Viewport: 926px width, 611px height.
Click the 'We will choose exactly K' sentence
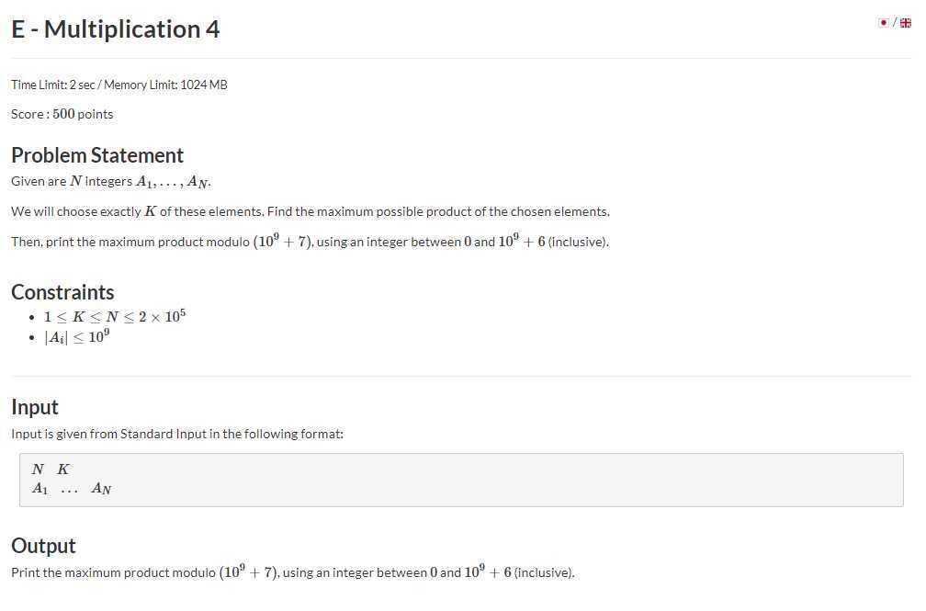pyautogui.click(x=311, y=211)
